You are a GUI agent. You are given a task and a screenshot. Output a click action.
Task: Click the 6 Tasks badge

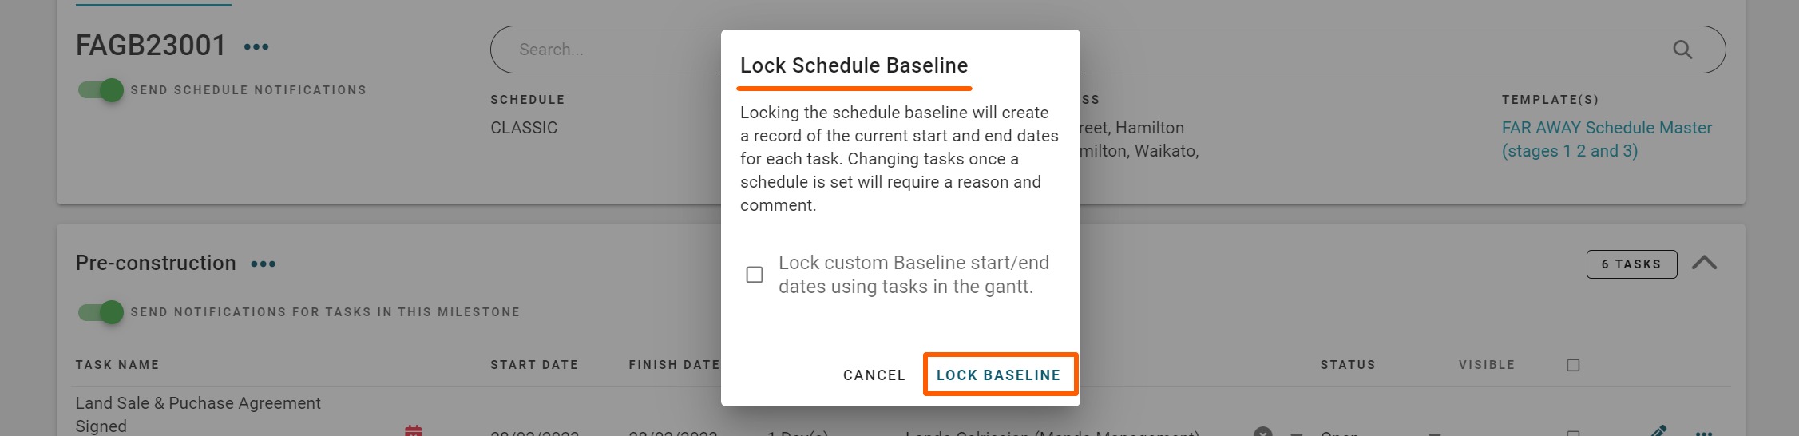coord(1631,264)
